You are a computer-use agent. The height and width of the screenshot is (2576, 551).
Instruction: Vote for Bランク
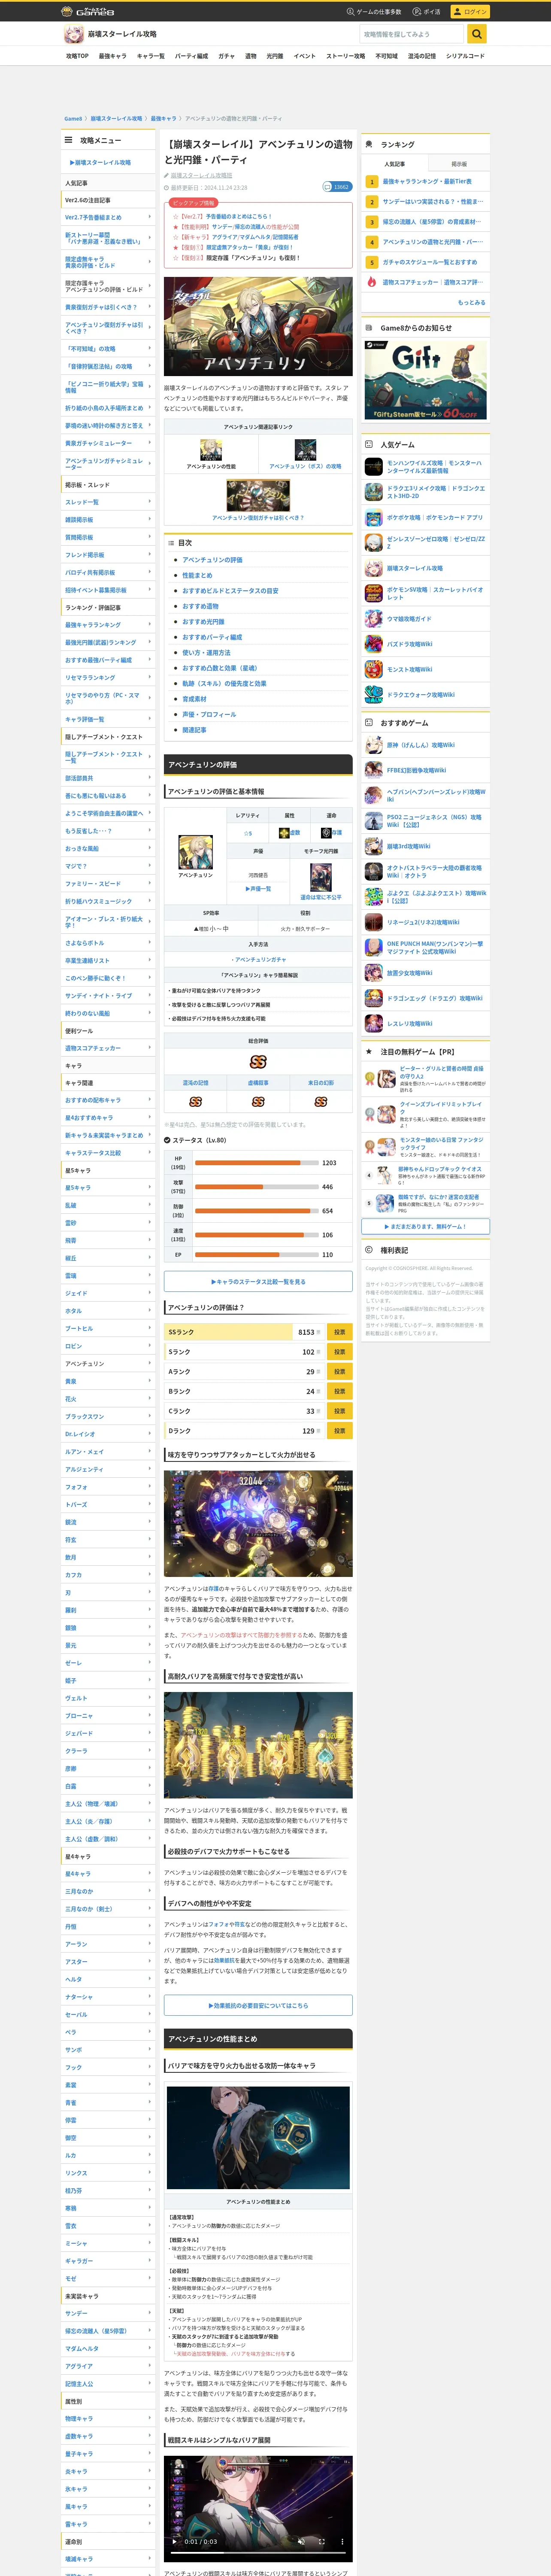tap(339, 1392)
